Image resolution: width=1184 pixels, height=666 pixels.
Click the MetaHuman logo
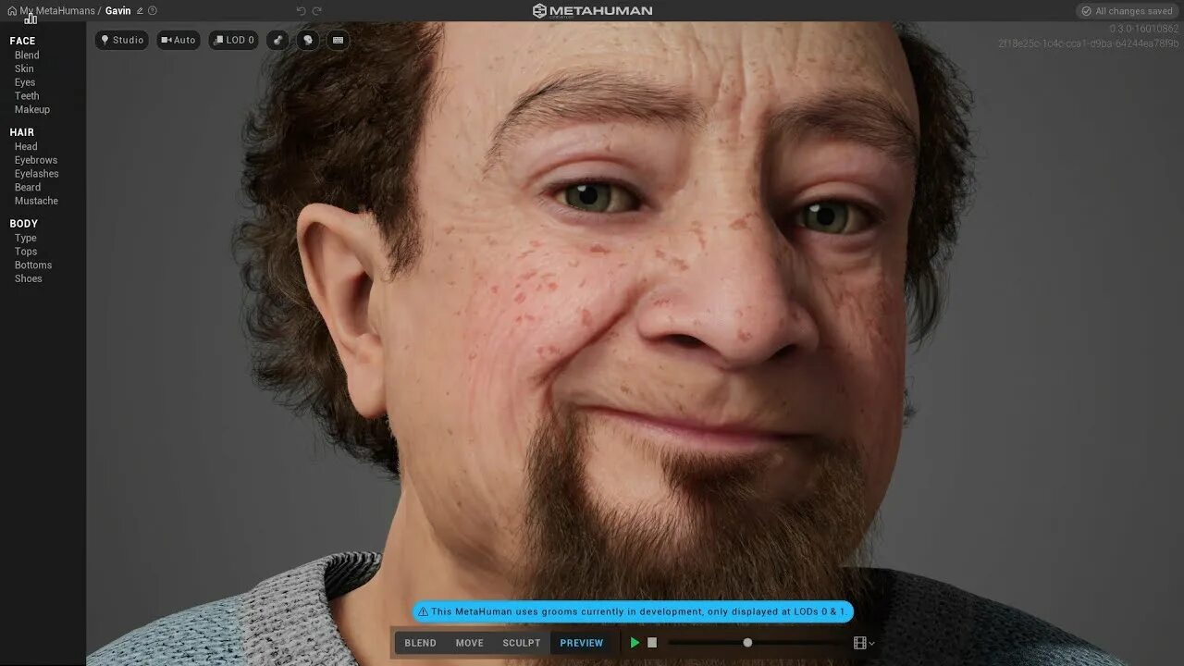pos(592,11)
